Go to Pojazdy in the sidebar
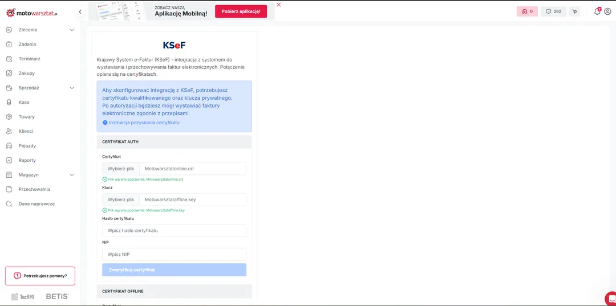 coord(27,146)
